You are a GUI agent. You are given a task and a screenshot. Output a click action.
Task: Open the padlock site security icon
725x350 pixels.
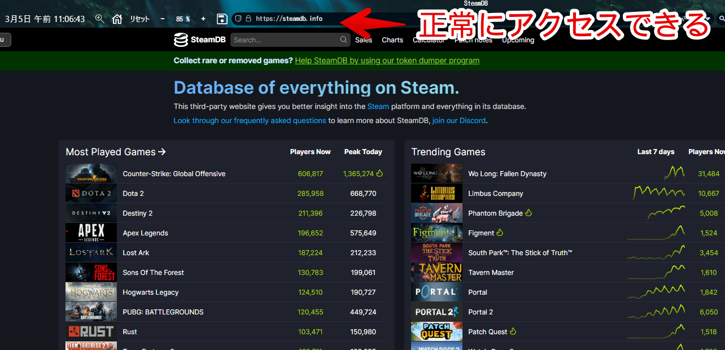tap(248, 19)
